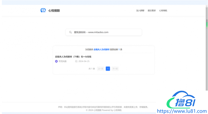This screenshot has width=208, height=114.
Task: Click the magnifier icon in search box
Action: click(x=70, y=32)
